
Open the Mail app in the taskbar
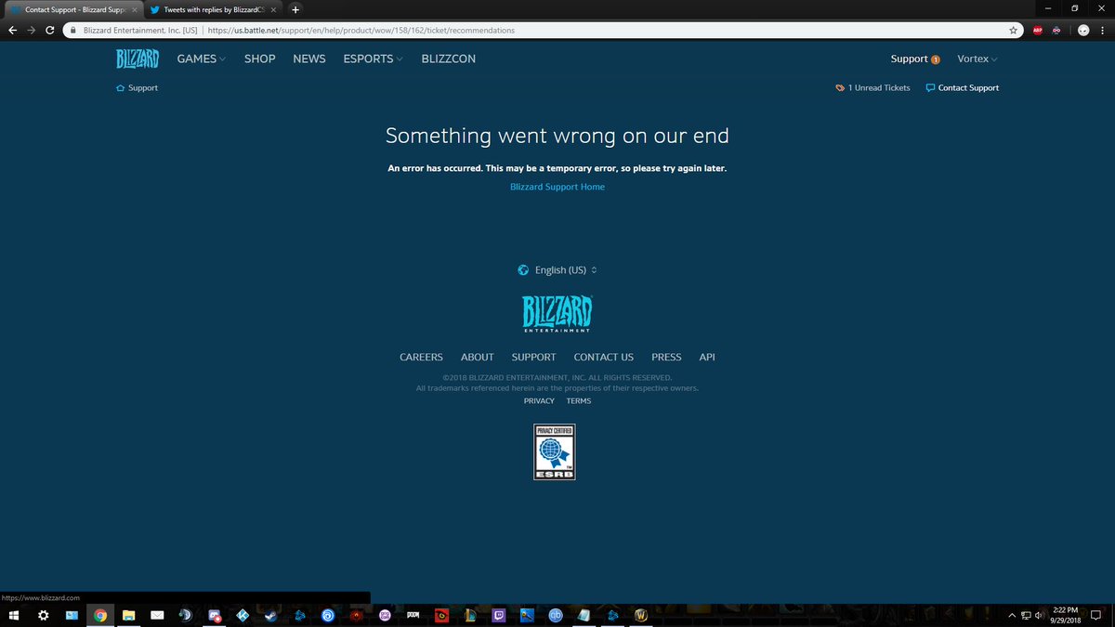point(157,615)
